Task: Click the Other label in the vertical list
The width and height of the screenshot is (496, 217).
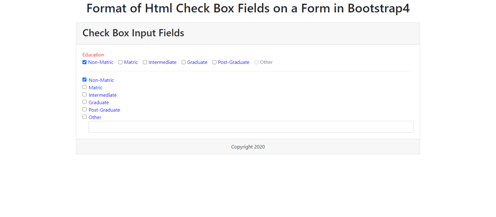Action: click(95, 117)
